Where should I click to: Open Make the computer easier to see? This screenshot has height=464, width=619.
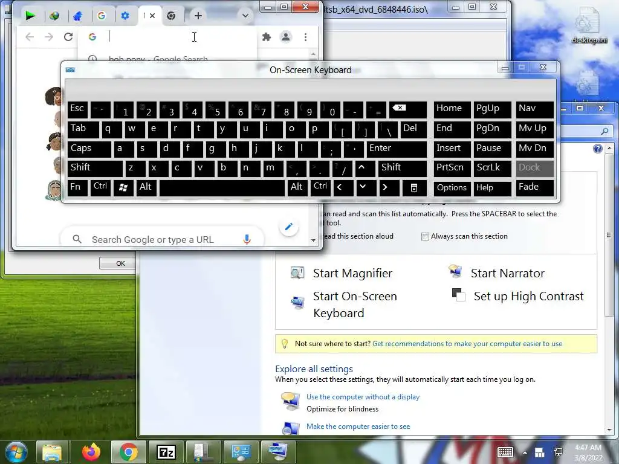click(358, 427)
